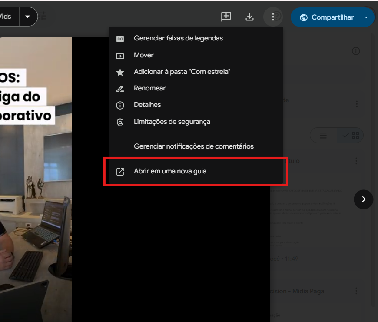Expand the dropdown arrow next to Vids
This screenshot has width=378, height=322.
pos(28,17)
